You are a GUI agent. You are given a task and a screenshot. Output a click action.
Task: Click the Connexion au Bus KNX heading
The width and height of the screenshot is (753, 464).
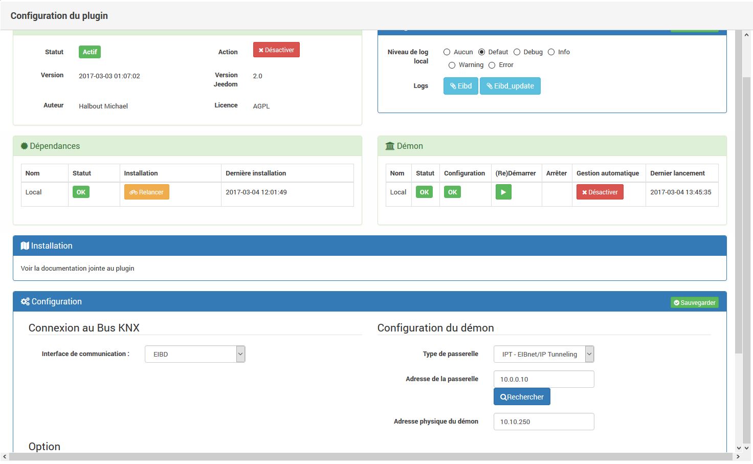(84, 328)
